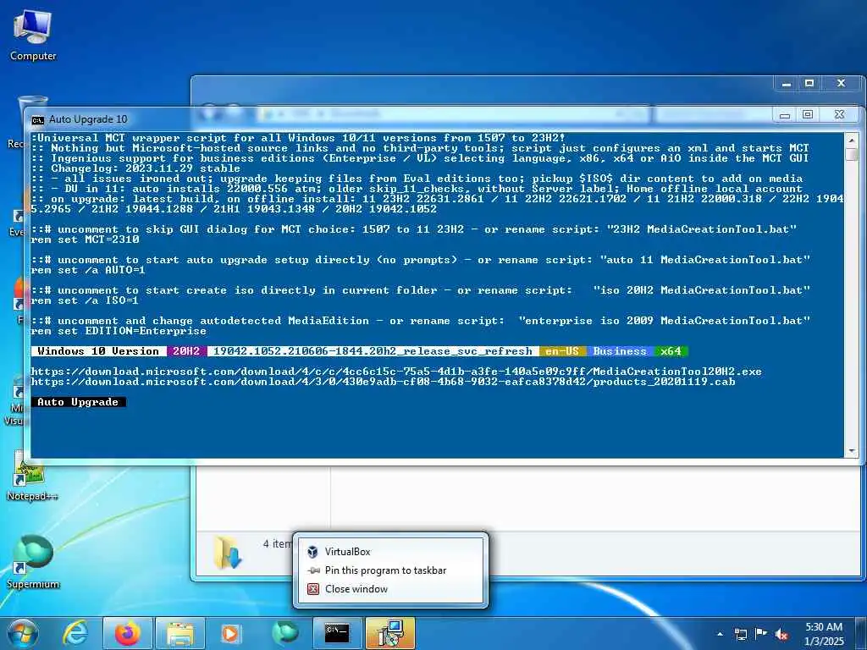This screenshot has height=650, width=867.
Task: Click the Business edition tag
Action: click(x=619, y=351)
